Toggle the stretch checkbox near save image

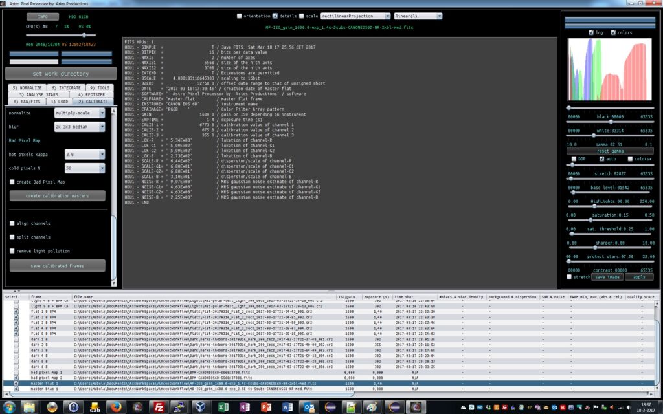point(569,277)
